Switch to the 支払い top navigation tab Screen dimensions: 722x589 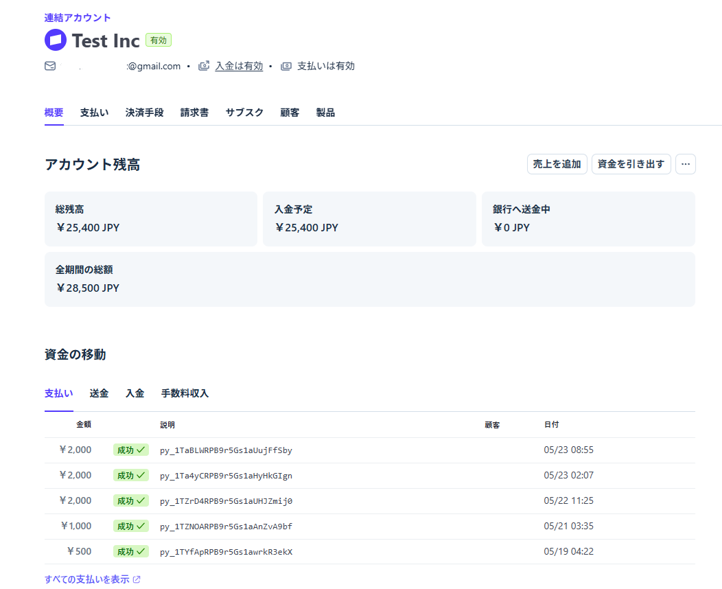coord(95,113)
